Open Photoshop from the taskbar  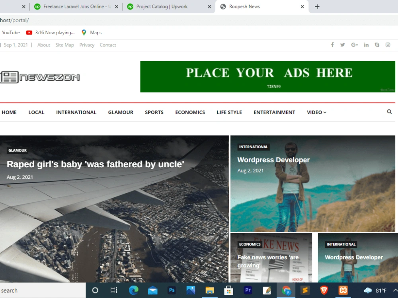[172, 290]
